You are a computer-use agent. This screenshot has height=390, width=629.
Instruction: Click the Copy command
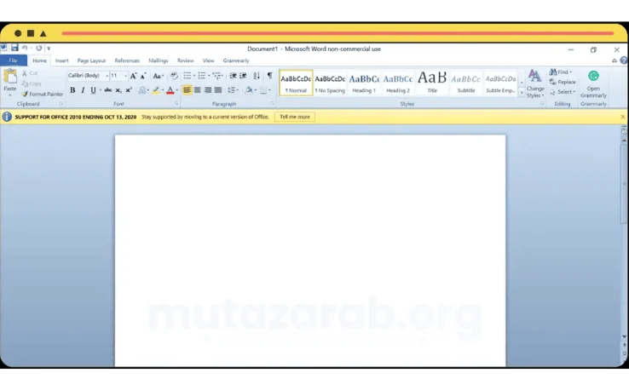point(32,83)
